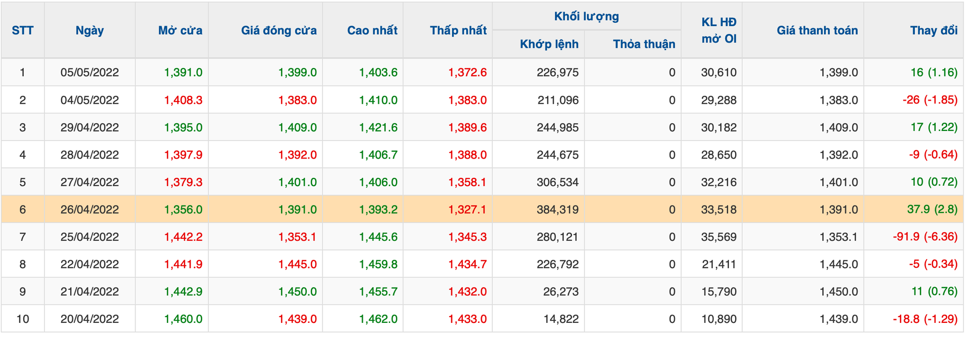The width and height of the screenshot is (968, 349).
Task: Click the matched volume 211,096
Action: [x=558, y=100]
